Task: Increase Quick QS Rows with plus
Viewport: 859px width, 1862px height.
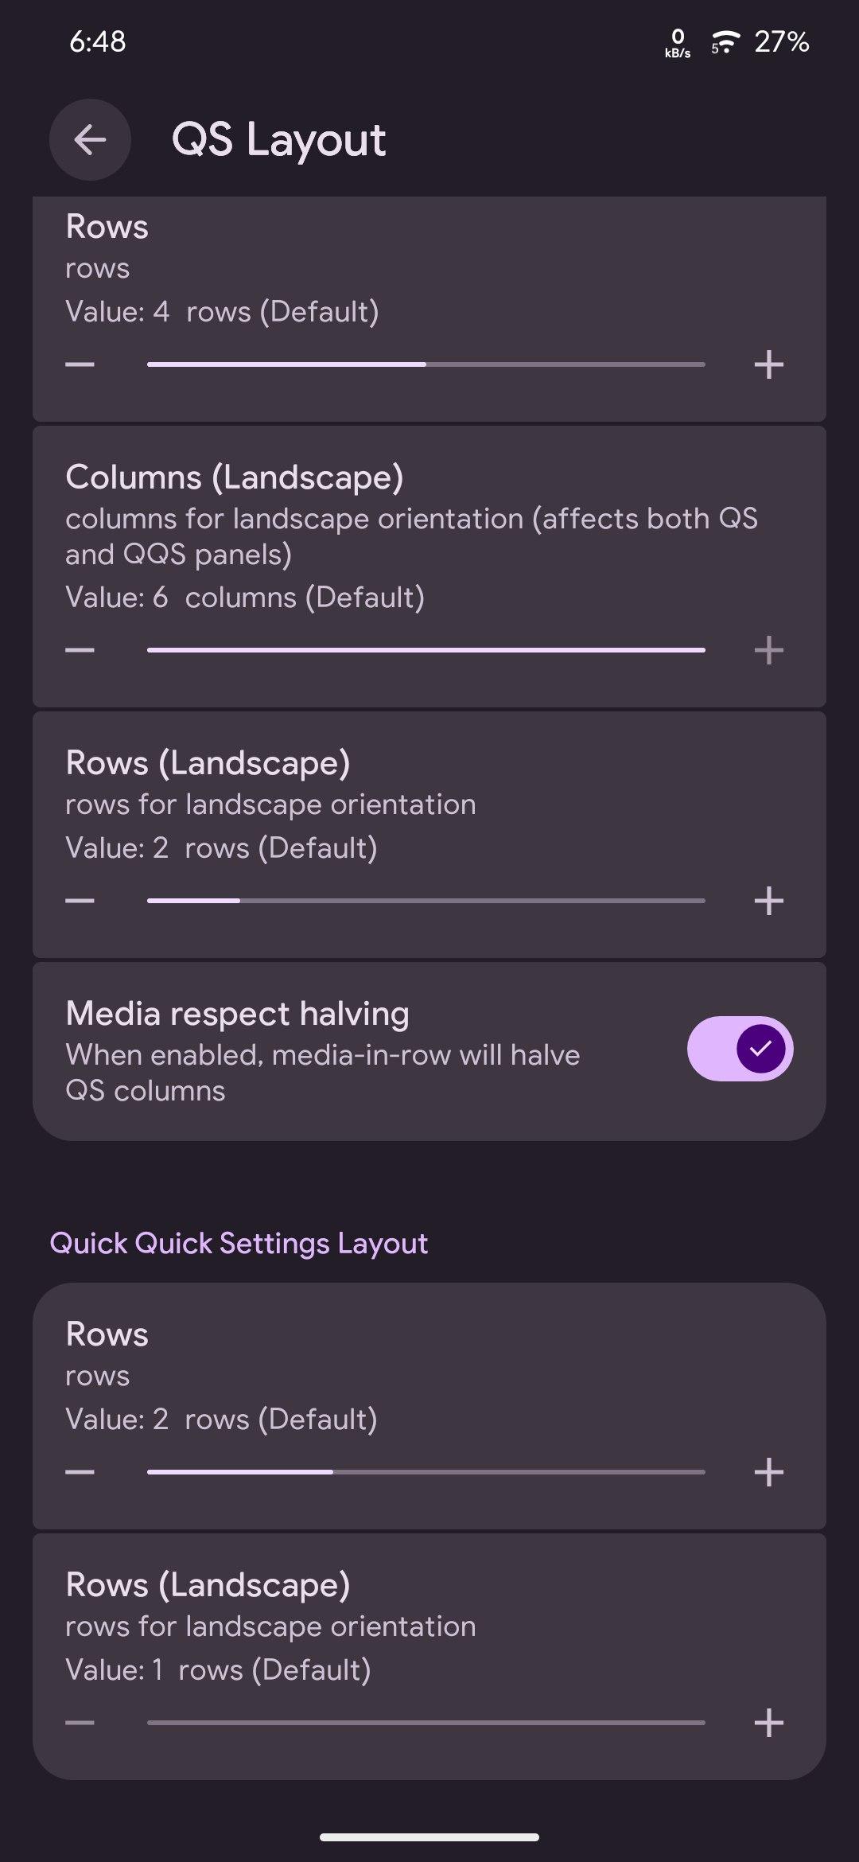Action: coord(769,1472)
